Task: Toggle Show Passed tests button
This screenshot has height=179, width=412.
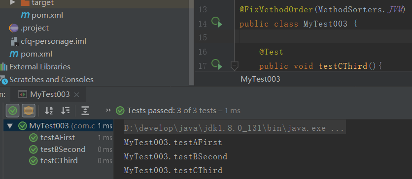Action: 13,111
